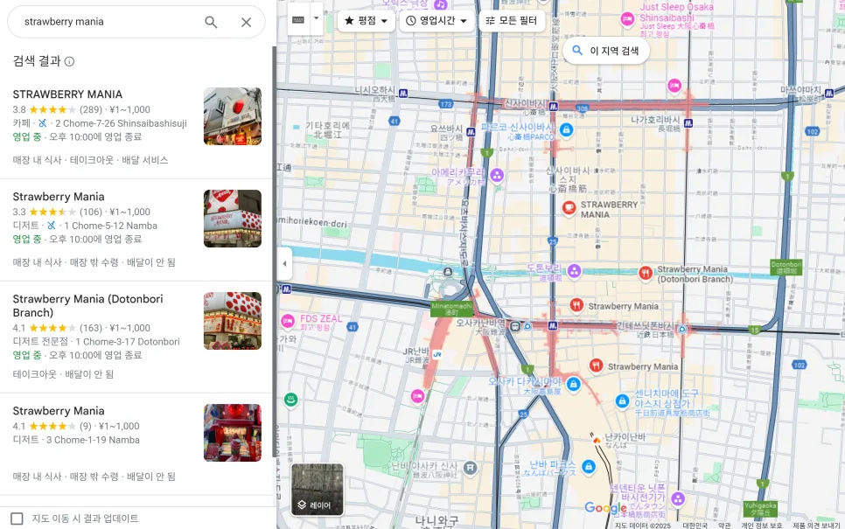Viewport: 845px width, 529px height.
Task: Open Strawberry Mania (Dotonbori Branch) result
Action: (136, 337)
